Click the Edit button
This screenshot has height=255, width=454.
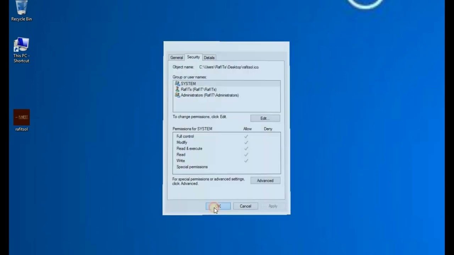point(265,118)
